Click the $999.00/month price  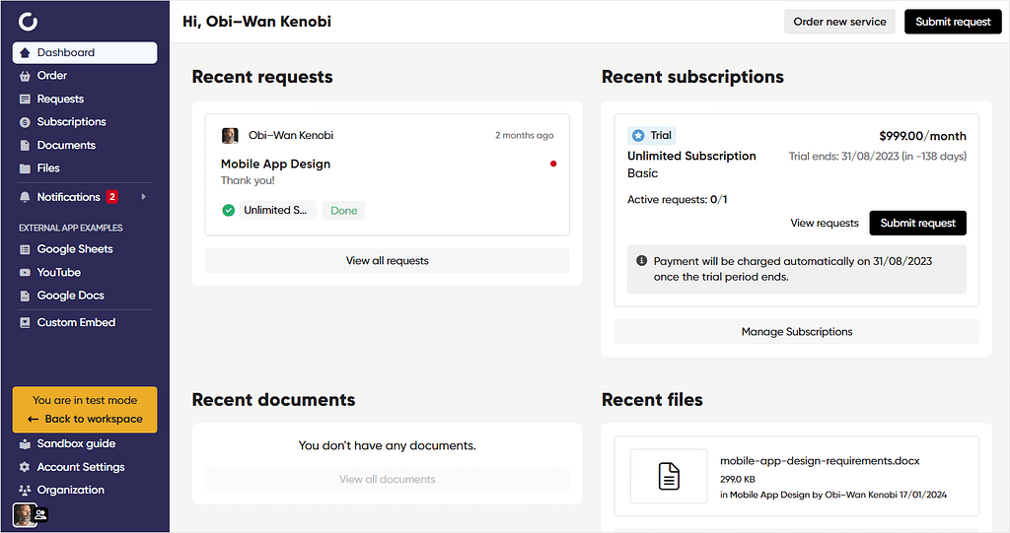(922, 136)
